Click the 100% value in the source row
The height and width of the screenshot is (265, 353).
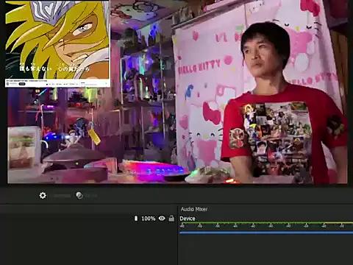[149, 219]
